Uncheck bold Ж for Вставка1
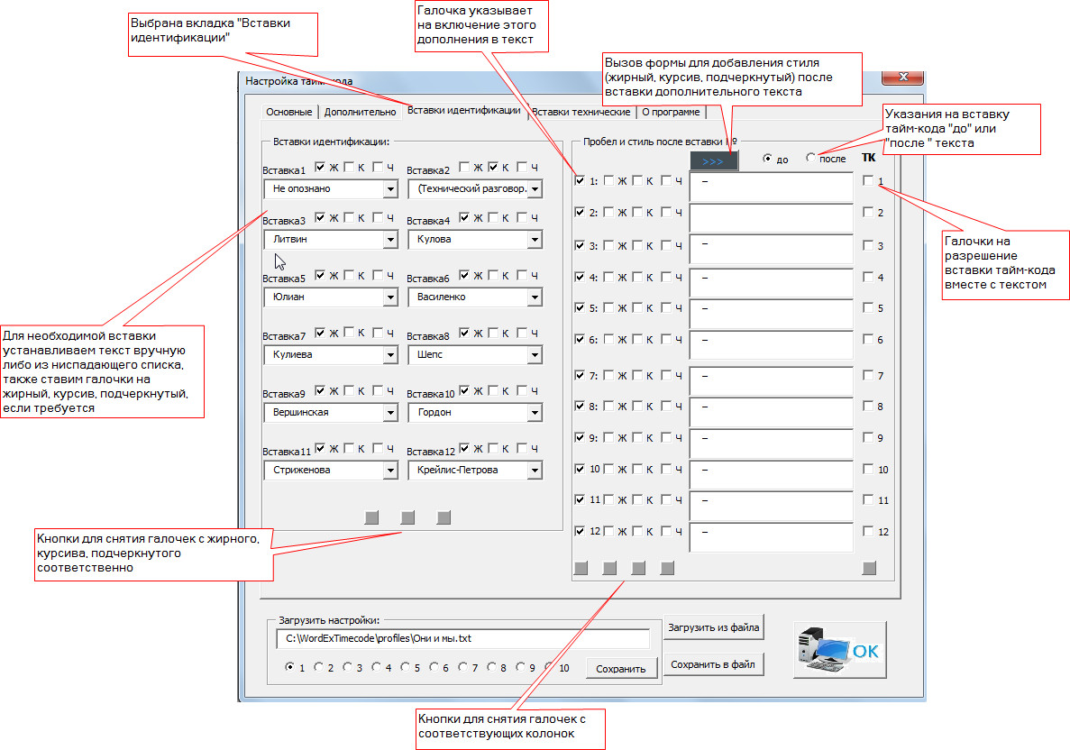Viewport: 1070px width, 750px height. tap(320, 167)
